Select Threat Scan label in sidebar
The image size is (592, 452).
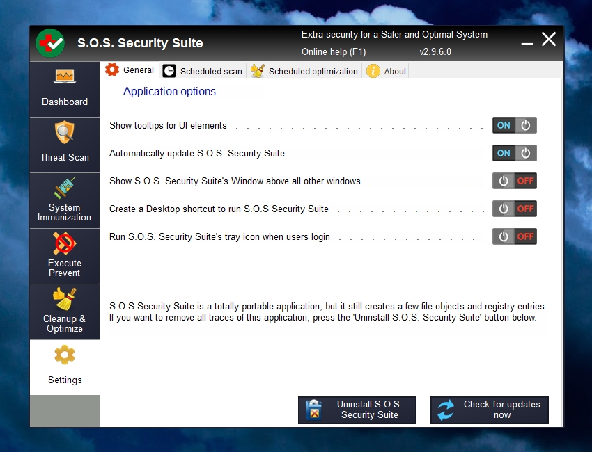[65, 157]
